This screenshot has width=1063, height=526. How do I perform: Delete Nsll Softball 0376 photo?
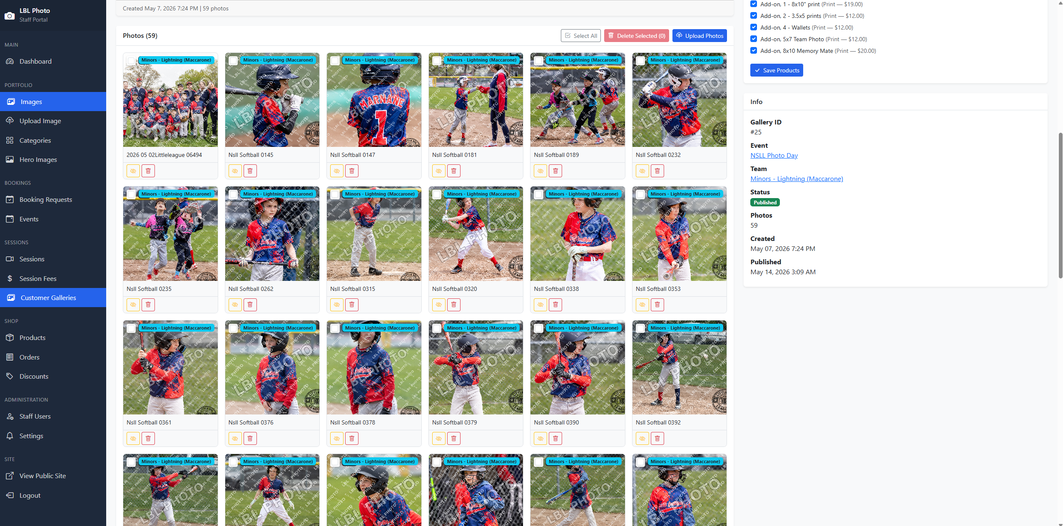pyautogui.click(x=250, y=439)
